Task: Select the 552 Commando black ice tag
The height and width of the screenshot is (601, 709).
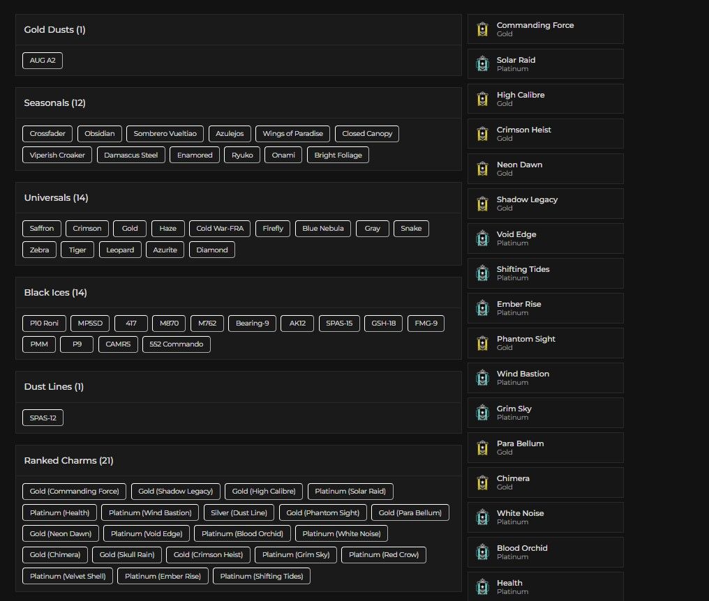Action: tap(177, 344)
